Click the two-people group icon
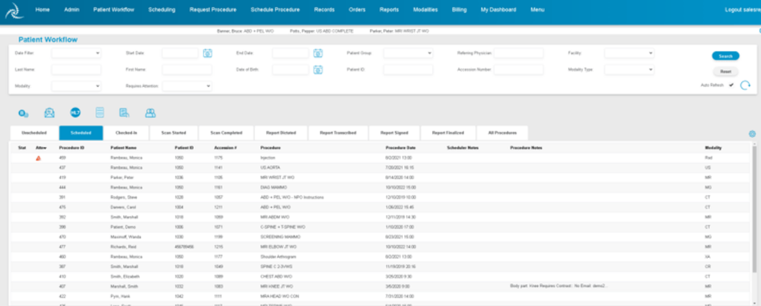This screenshot has width=761, height=306. pos(151,113)
